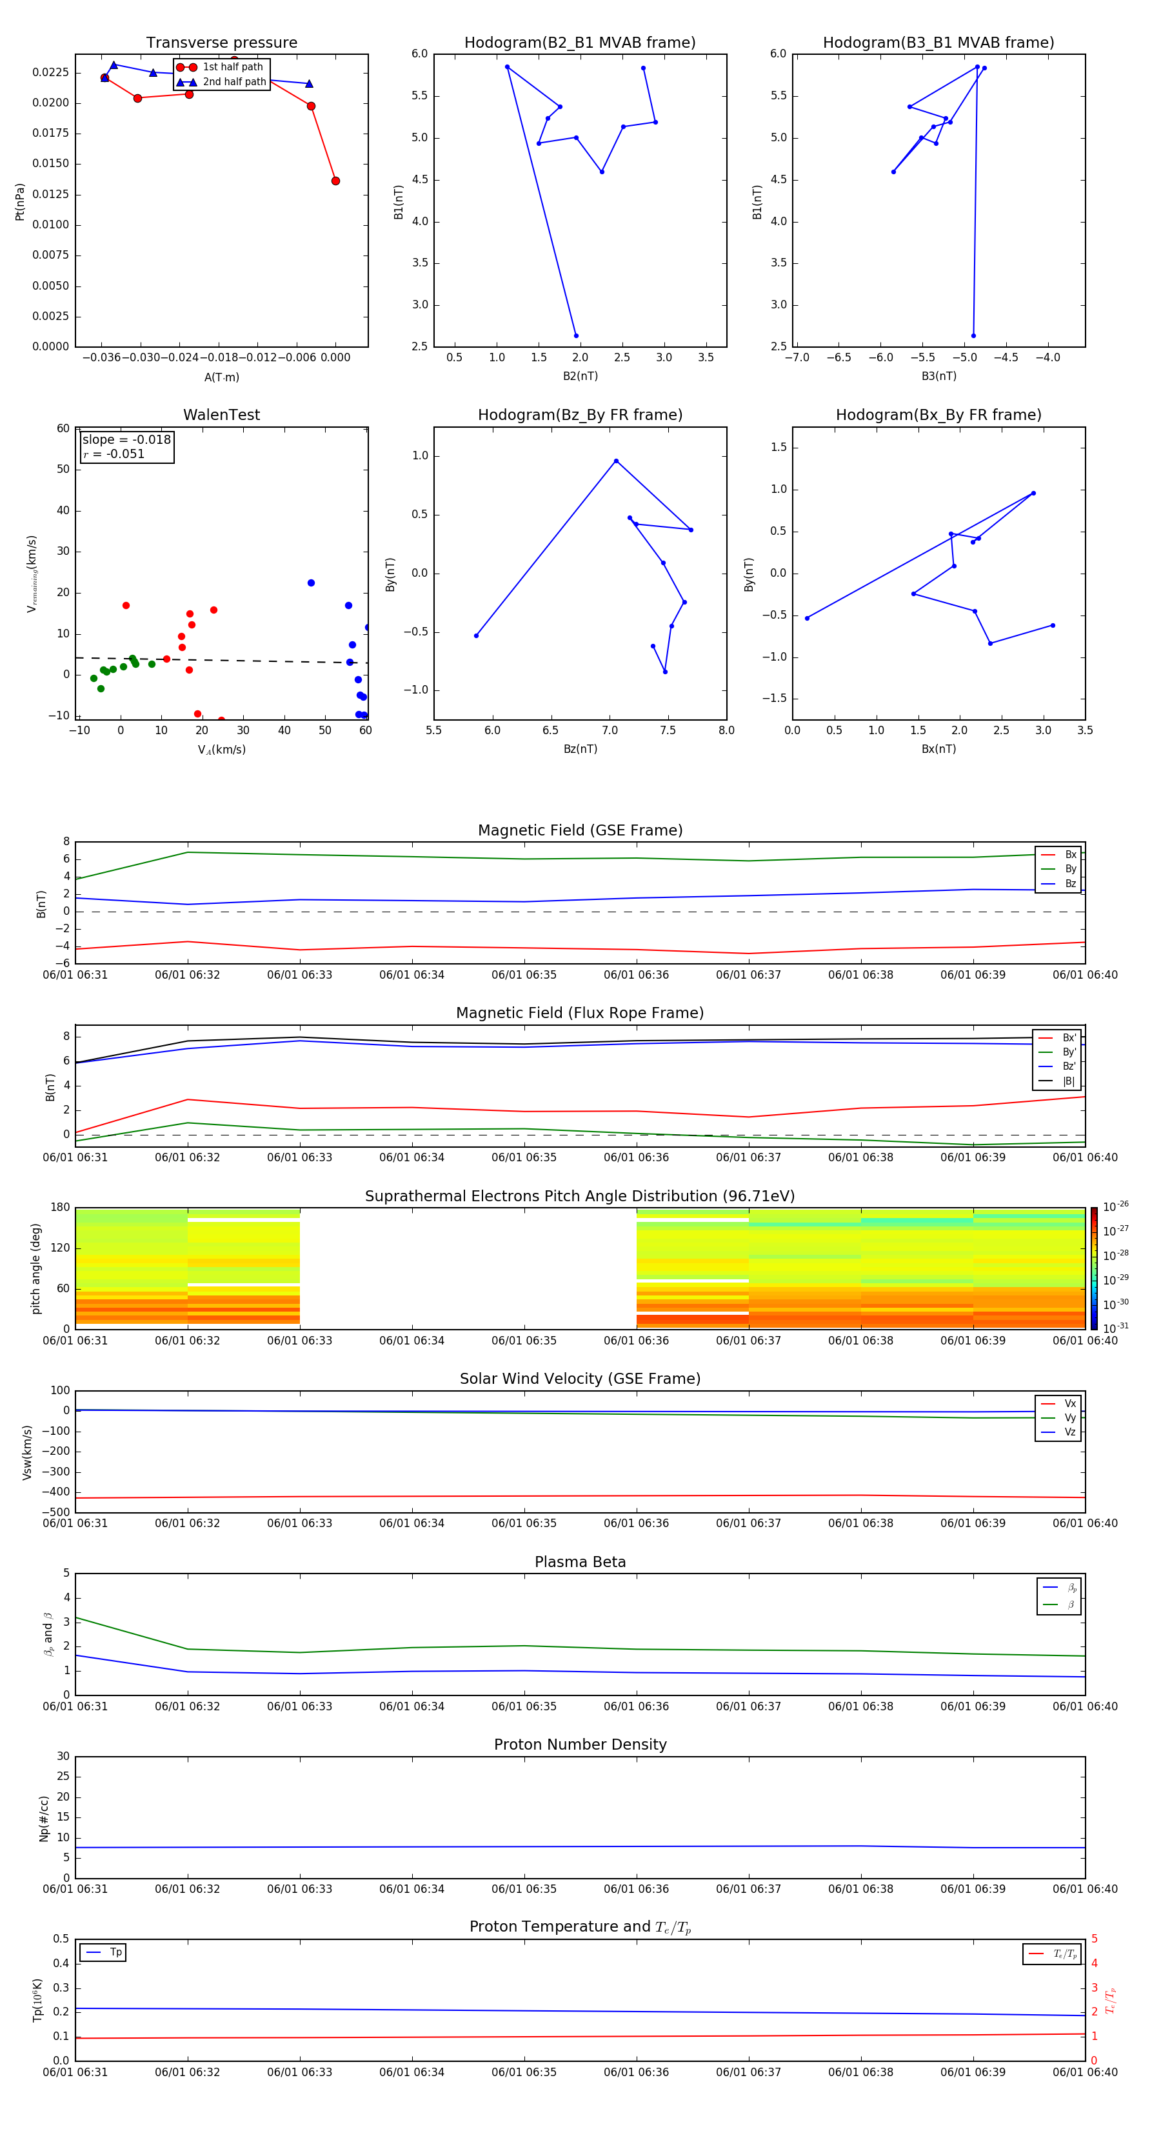Click the 'Hodogram(Bx_By FR frame)' title
This screenshot has height=2129, width=1161.
[x=938, y=415]
